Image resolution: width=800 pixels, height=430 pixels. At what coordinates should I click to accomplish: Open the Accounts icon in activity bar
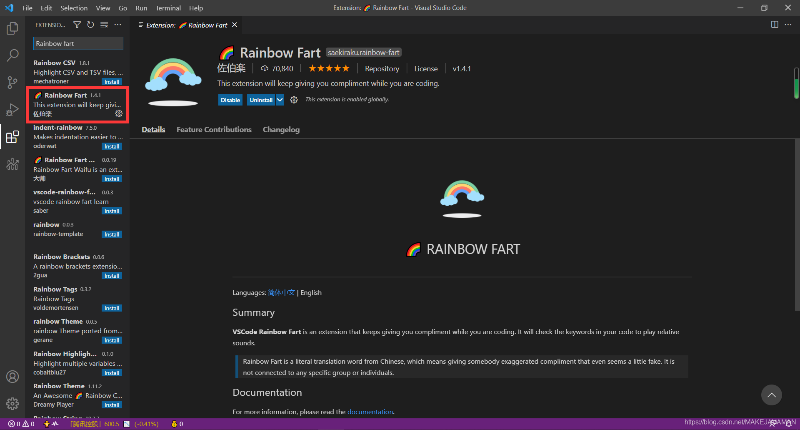pos(12,377)
